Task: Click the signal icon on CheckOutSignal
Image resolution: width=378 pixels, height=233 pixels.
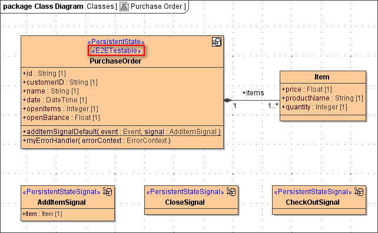Action: (359, 192)
